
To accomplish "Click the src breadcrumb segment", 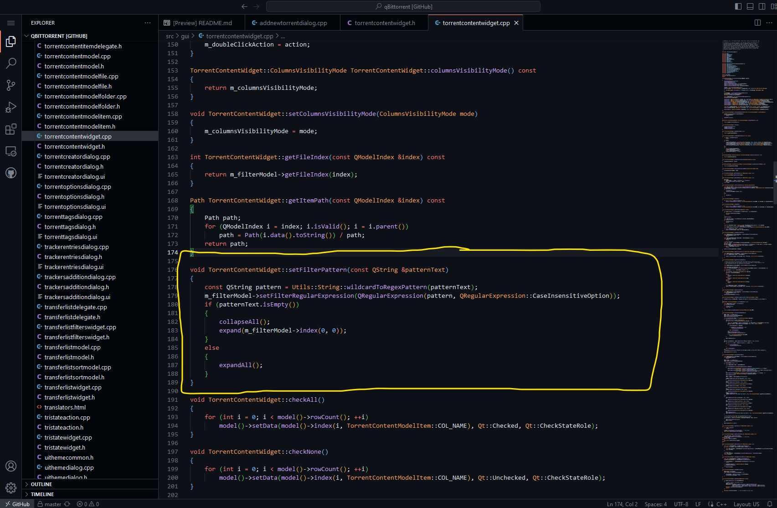I will 170,36.
